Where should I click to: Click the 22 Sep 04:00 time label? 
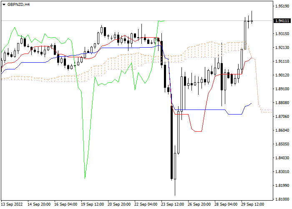146,204
